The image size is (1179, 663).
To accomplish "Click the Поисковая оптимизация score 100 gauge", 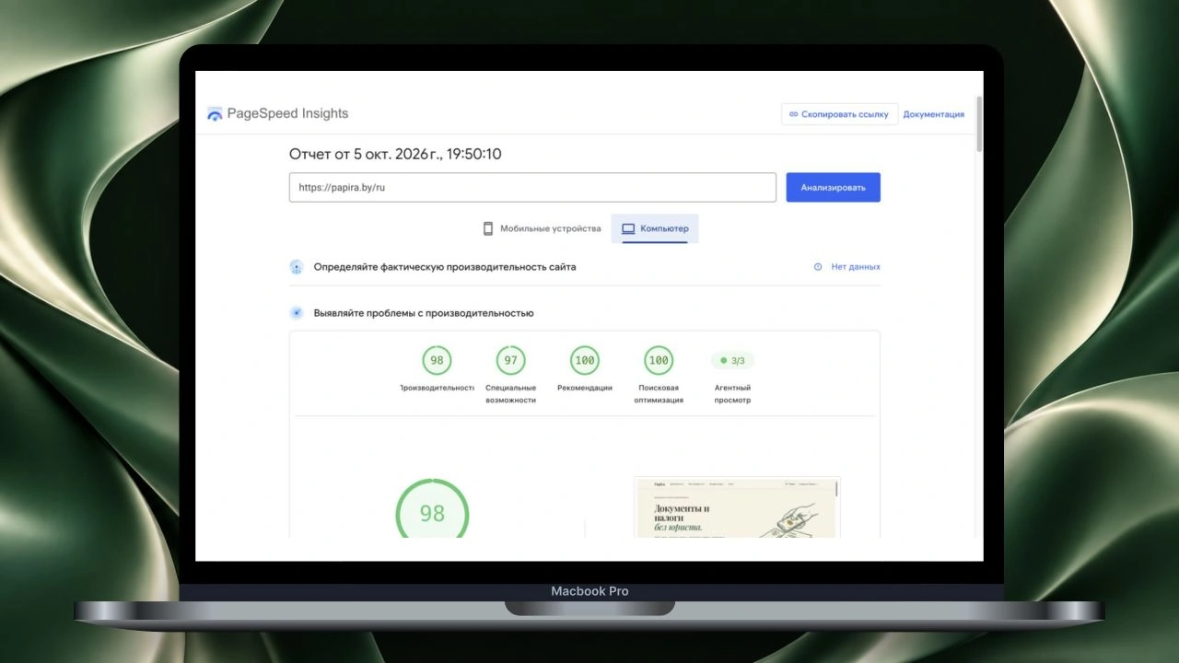I will 659,360.
